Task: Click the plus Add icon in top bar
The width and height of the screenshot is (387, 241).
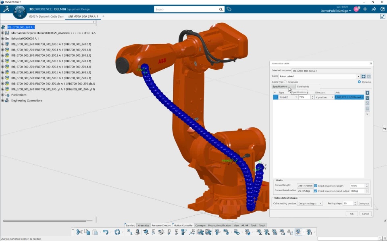Action: (x=365, y=9)
